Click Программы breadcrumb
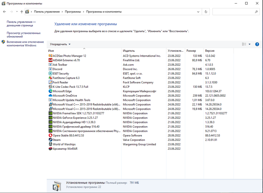Screen dimensions: 263x193 pos(73,12)
